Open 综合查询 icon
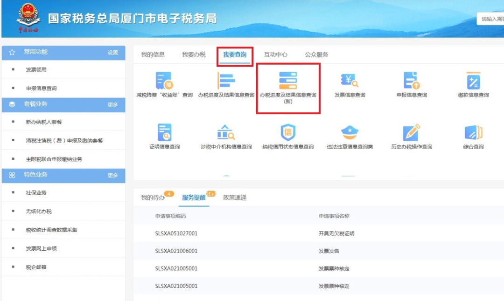This screenshot has width=504, height=301. click(x=473, y=132)
